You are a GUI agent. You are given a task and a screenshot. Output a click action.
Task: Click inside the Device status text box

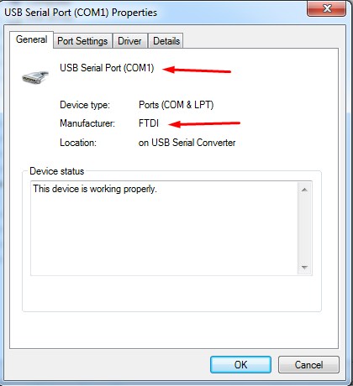pyautogui.click(x=164, y=228)
